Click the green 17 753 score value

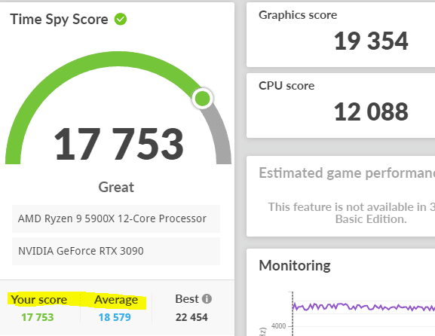(x=38, y=317)
